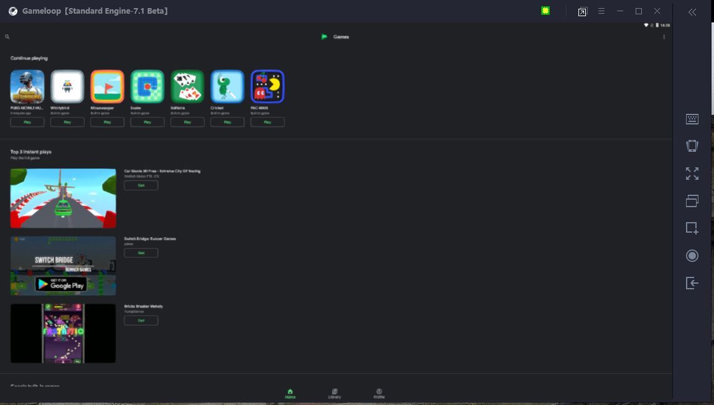Click the Continue playing heading
714x405 pixels.
(x=29, y=58)
